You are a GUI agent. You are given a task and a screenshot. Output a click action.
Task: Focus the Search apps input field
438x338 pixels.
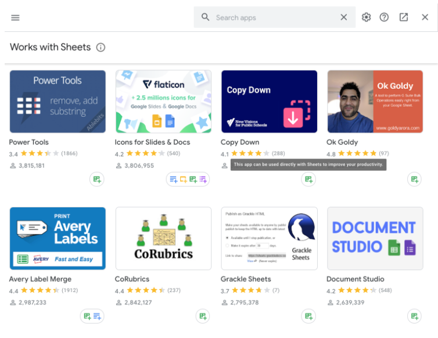tap(275, 17)
